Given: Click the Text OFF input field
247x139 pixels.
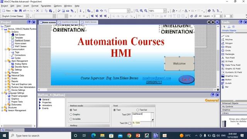Looking at the screenshot, I should click(142, 117).
